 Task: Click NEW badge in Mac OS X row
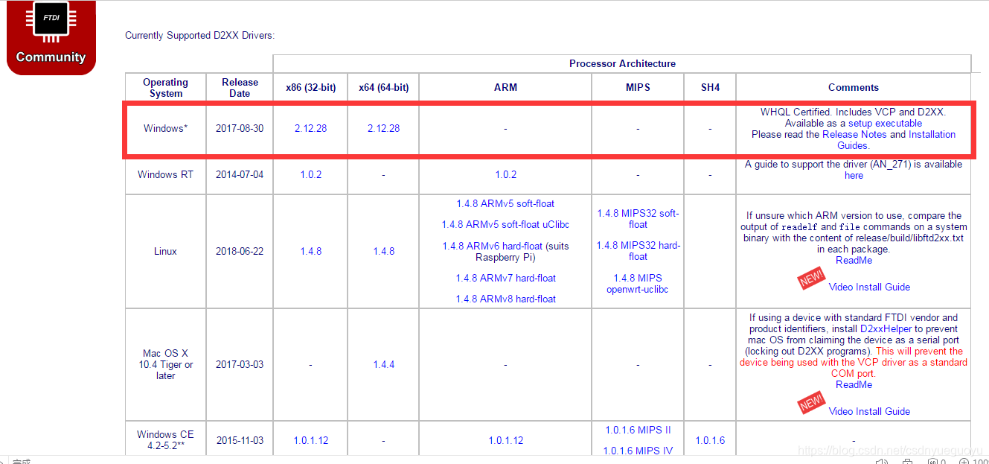coord(810,404)
